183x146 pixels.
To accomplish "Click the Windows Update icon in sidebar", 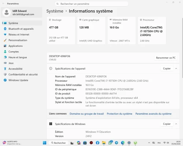I will pos(5,80).
